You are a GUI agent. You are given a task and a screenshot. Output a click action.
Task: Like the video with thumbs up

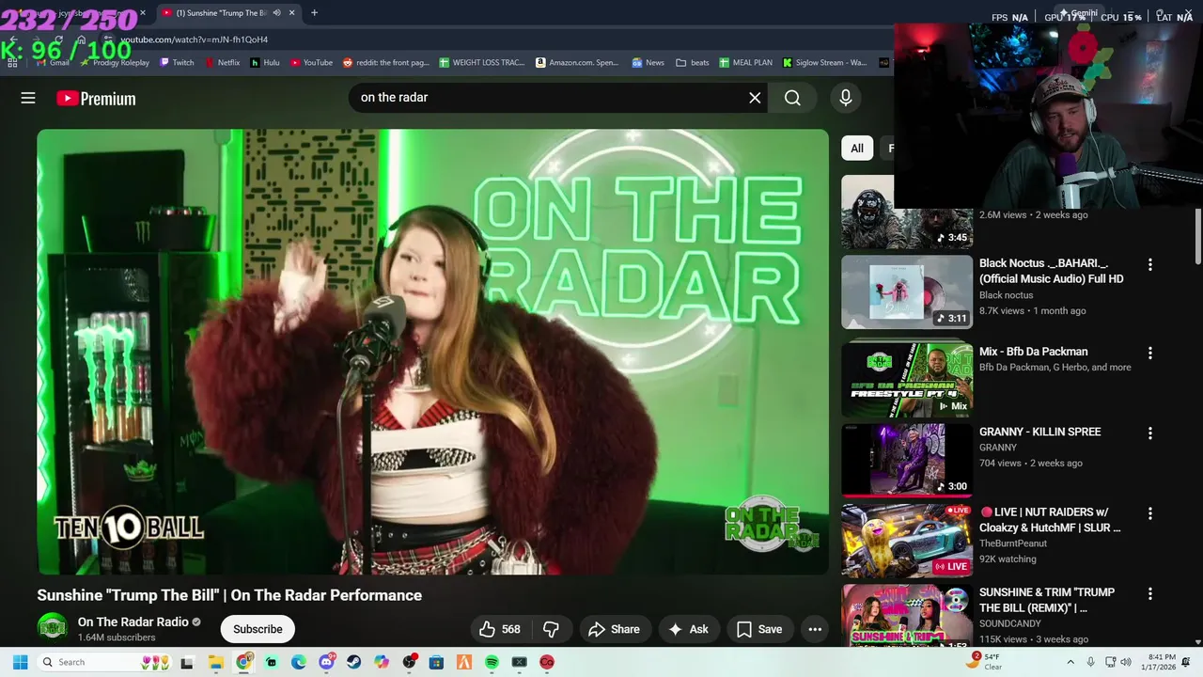tap(500, 629)
